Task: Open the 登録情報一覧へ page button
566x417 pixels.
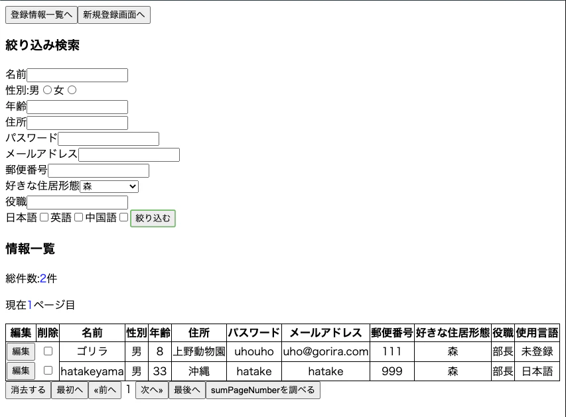Action: (41, 15)
